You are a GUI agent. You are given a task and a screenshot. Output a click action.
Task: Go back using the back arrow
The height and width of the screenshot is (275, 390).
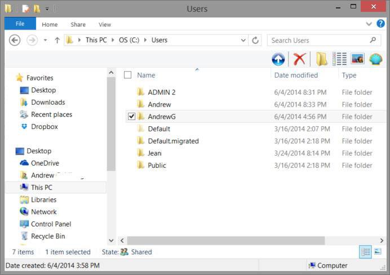(x=15, y=41)
